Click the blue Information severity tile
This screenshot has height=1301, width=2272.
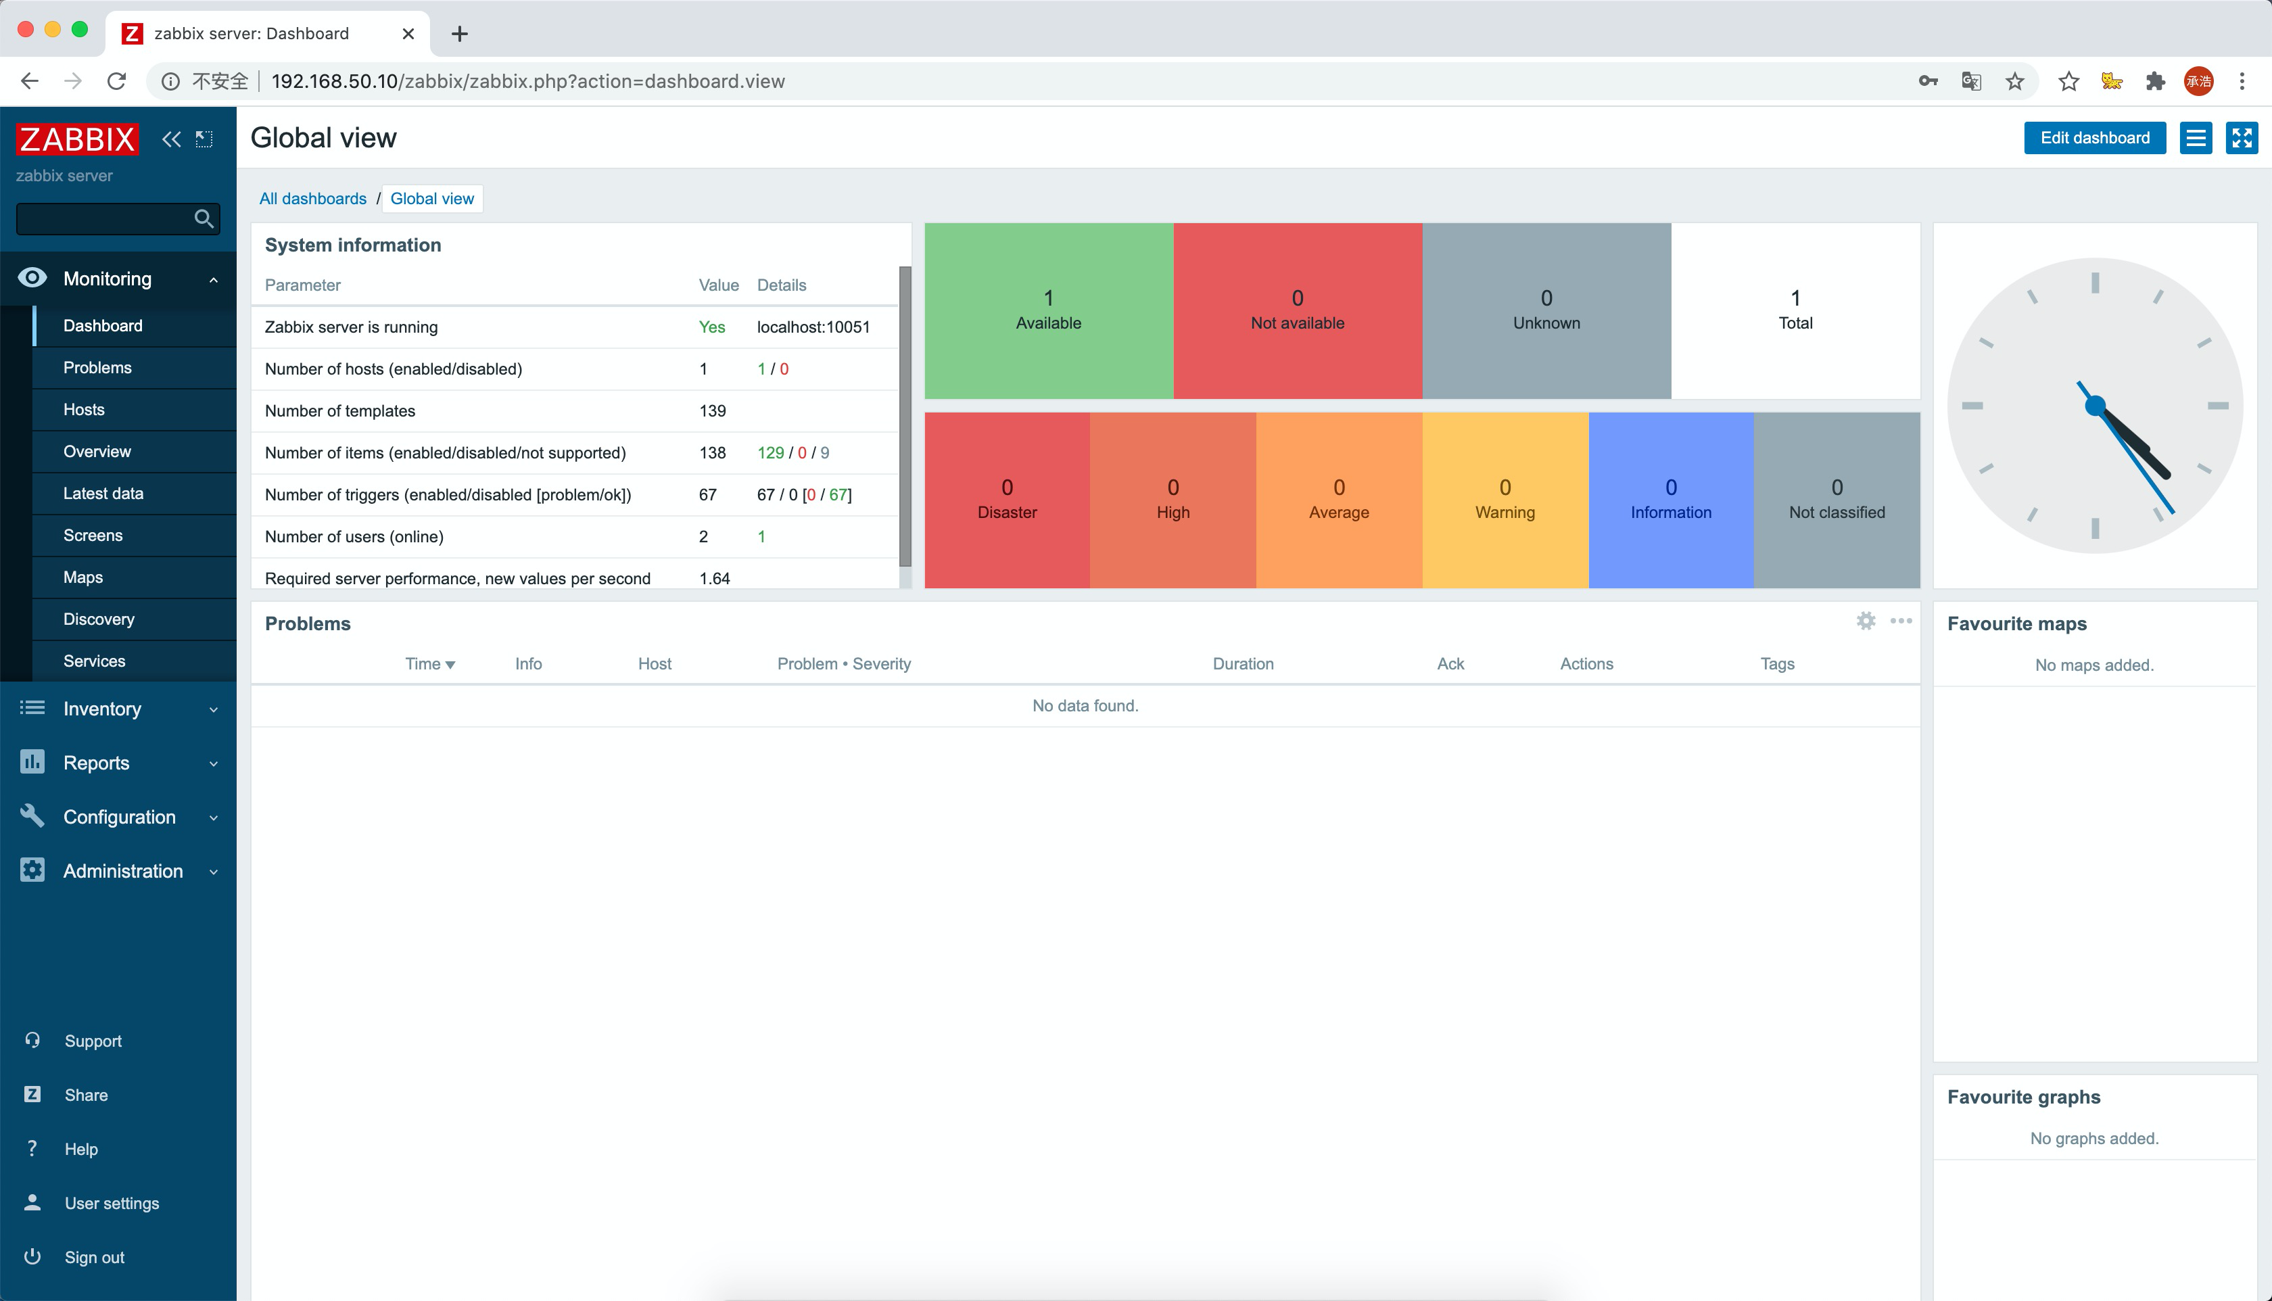coord(1670,500)
